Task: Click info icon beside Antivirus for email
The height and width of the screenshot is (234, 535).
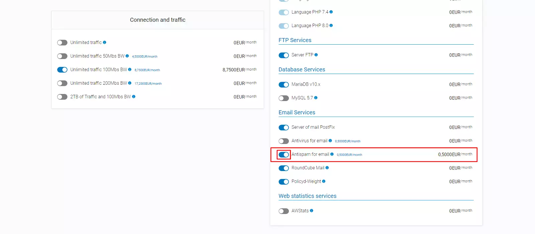Action: click(x=330, y=141)
